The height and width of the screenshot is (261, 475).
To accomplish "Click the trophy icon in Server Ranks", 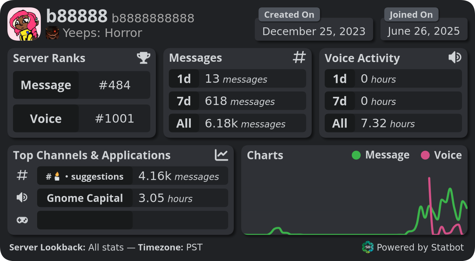I will click(x=144, y=58).
